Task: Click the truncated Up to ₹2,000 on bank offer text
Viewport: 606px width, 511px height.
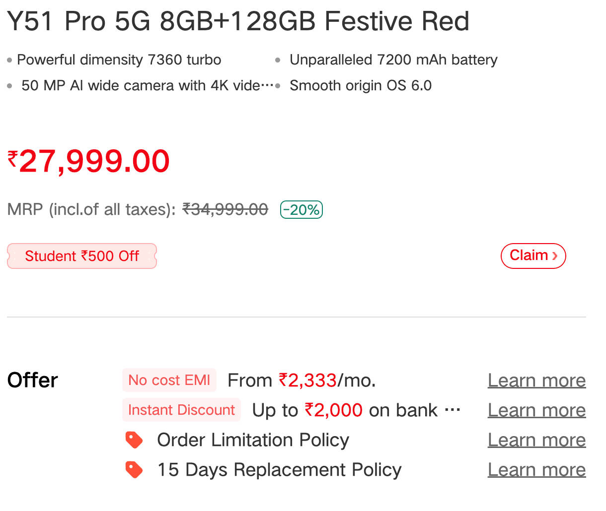Action: click(356, 410)
